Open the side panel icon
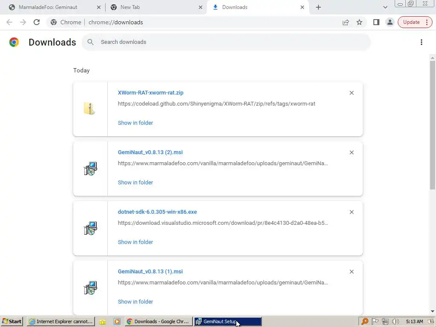This screenshot has width=436, height=327. (376, 22)
